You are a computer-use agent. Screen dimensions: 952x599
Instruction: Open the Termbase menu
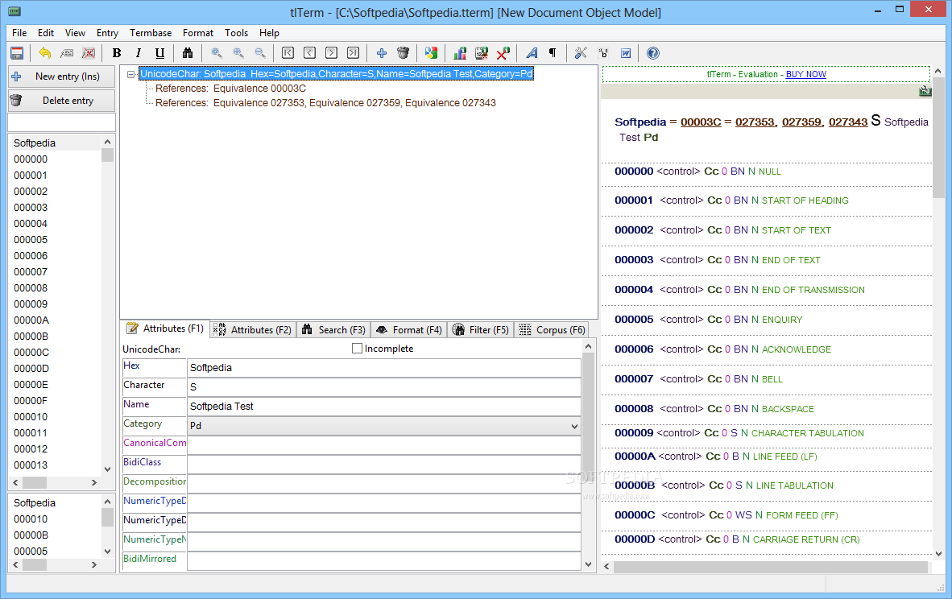pos(151,33)
